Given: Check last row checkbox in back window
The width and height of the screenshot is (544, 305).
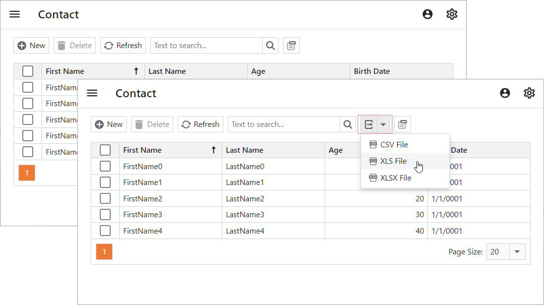Looking at the screenshot, I should 28,152.
